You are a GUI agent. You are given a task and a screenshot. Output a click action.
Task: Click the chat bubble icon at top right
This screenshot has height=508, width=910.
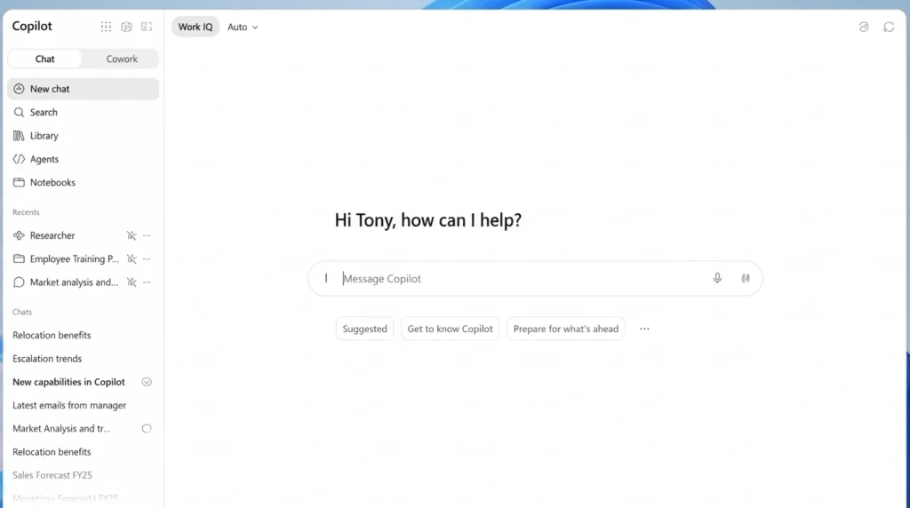tap(889, 27)
